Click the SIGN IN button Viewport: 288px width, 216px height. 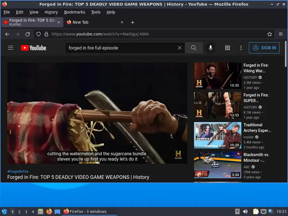pyautogui.click(x=264, y=48)
